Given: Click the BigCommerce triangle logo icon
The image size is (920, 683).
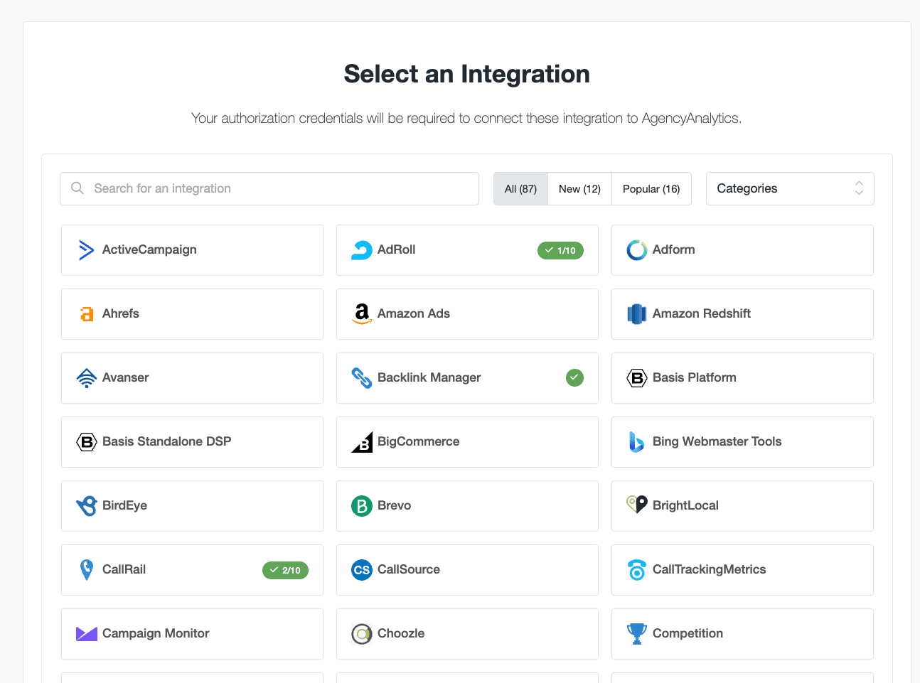Looking at the screenshot, I should (362, 442).
